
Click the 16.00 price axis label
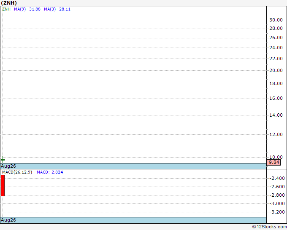click(276, 98)
